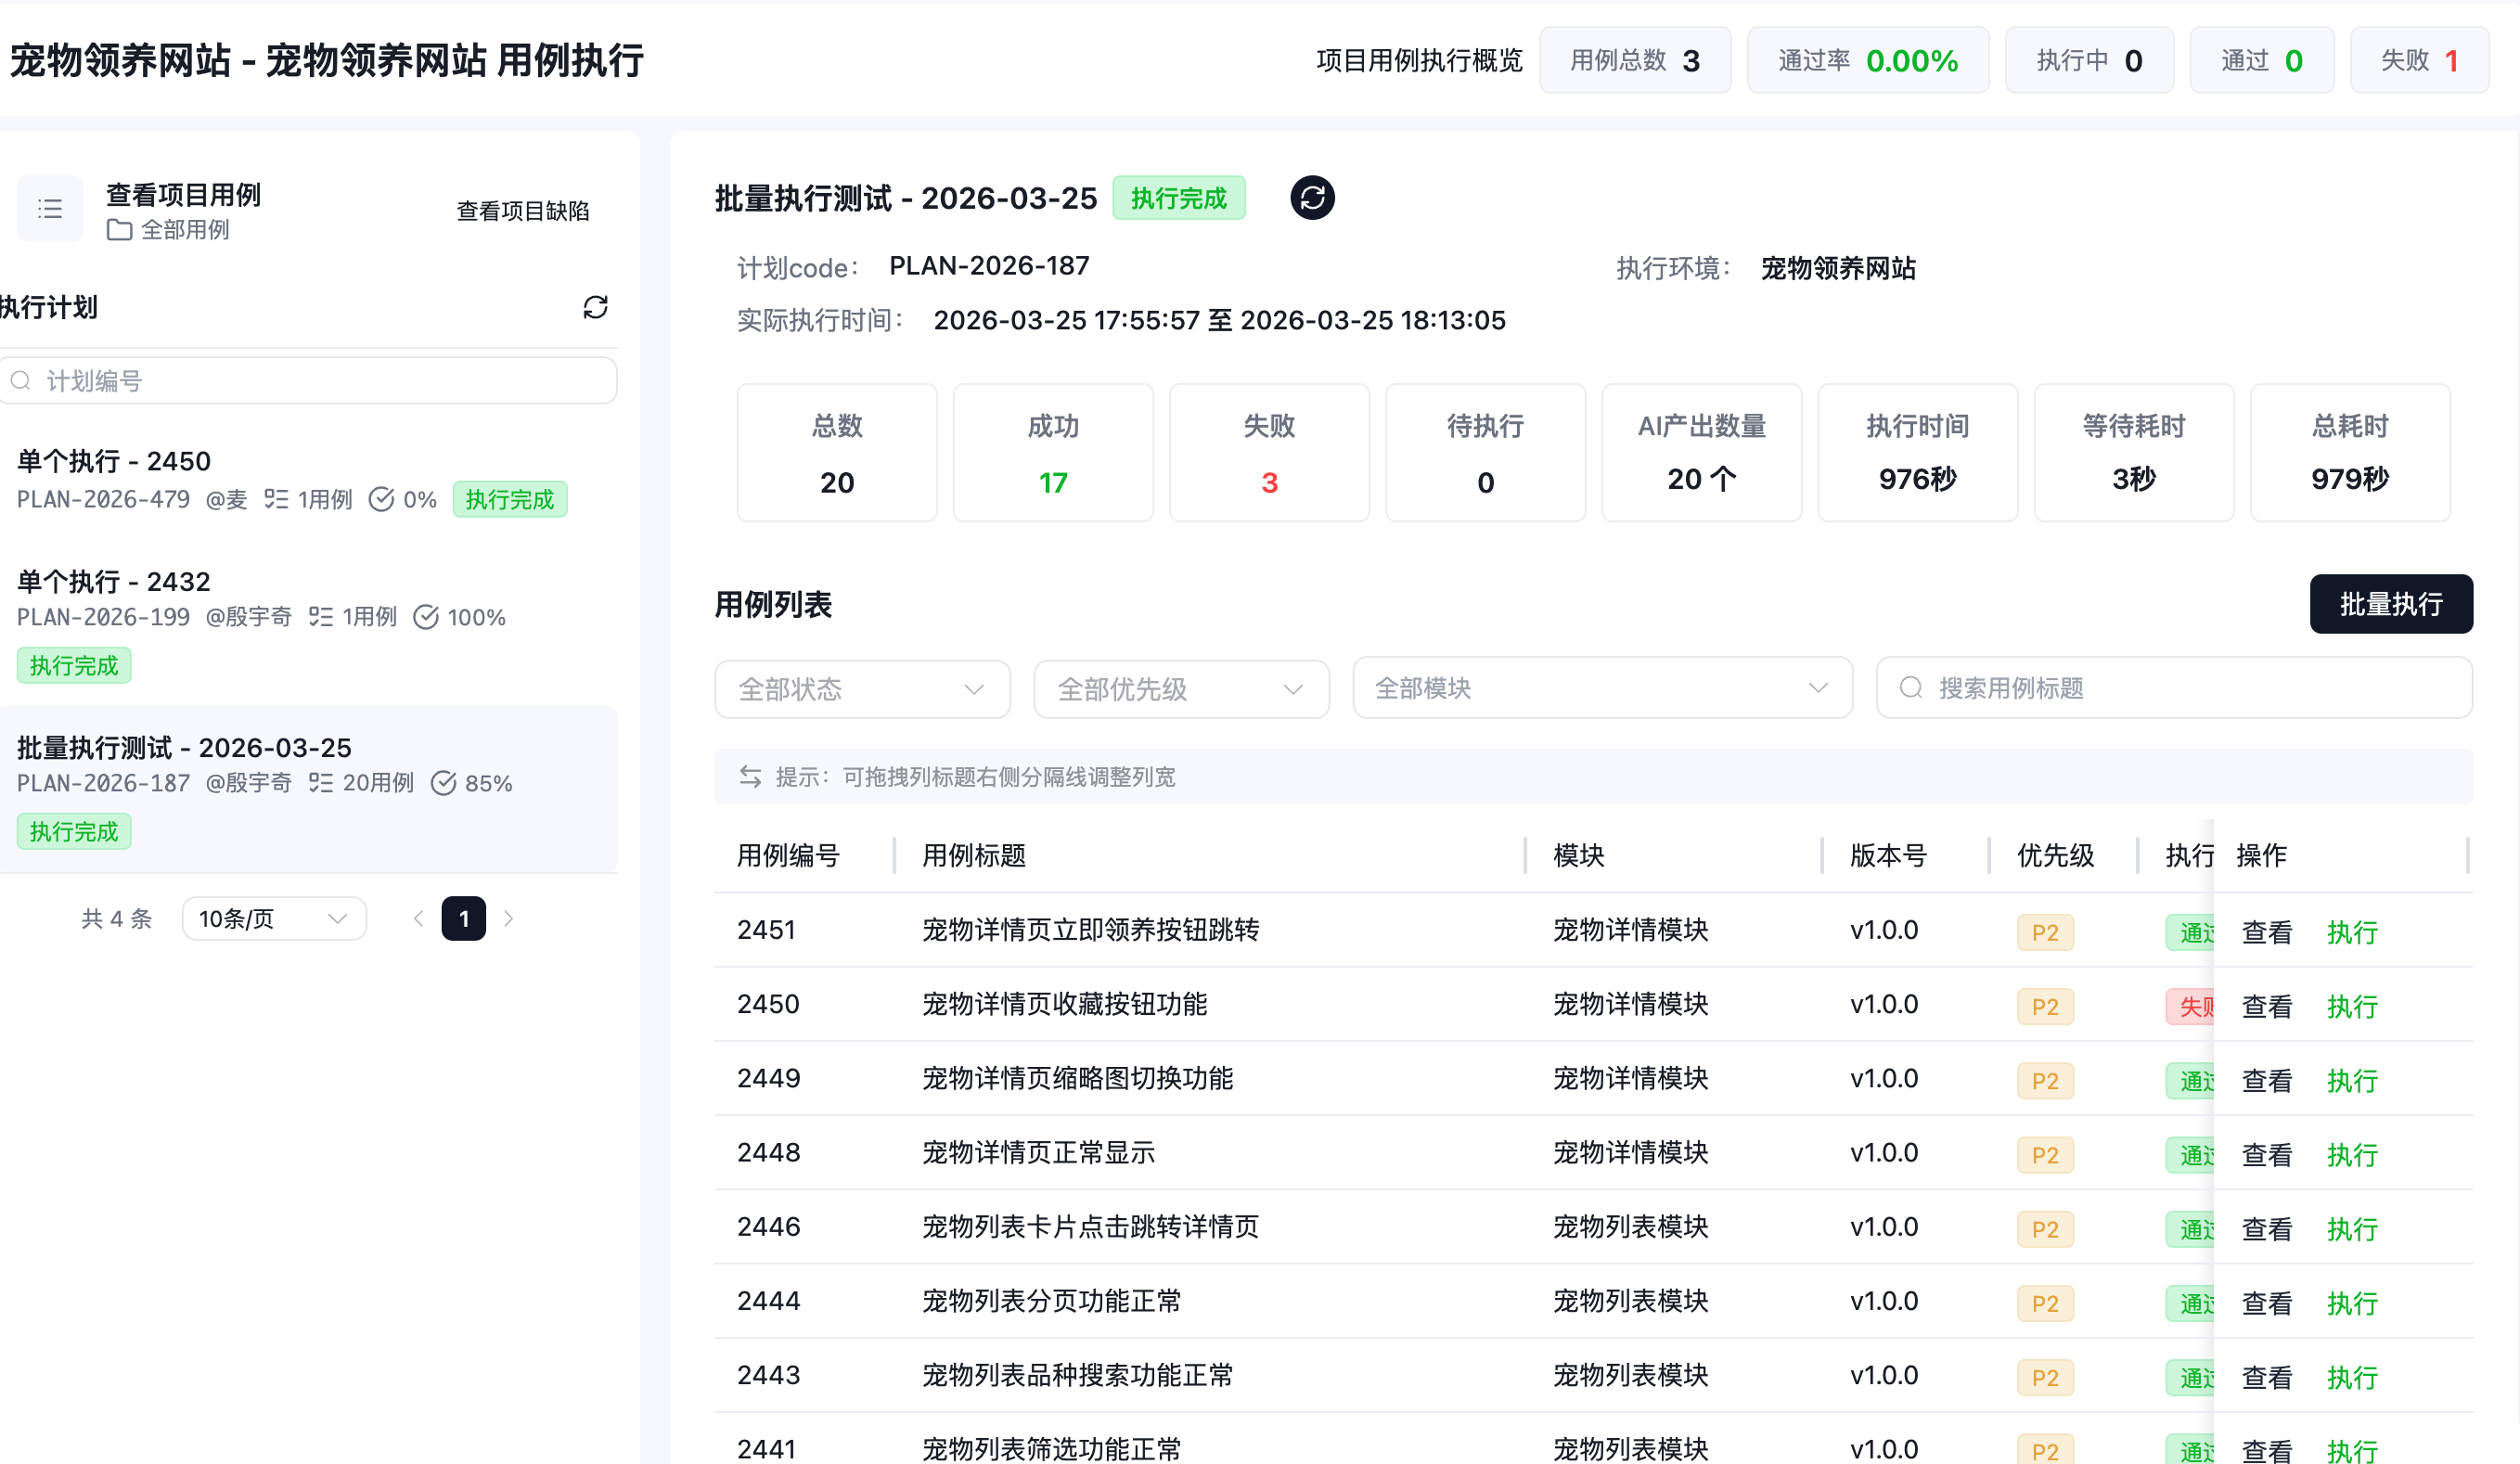The height and width of the screenshot is (1464, 2520).
Task: Open the 全部模块 filter dropdown
Action: point(1602,688)
